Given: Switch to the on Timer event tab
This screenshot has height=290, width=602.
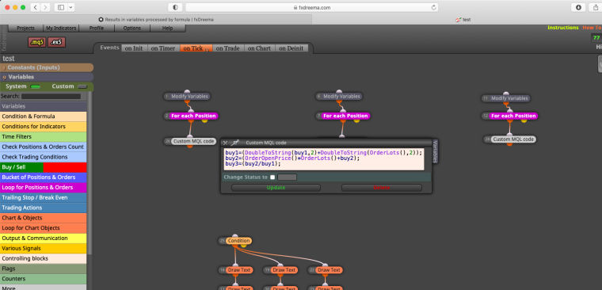Looking at the screenshot, I should [x=163, y=48].
